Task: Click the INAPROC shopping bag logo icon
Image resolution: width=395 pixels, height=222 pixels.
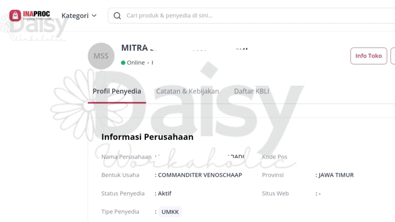Action: pos(15,16)
